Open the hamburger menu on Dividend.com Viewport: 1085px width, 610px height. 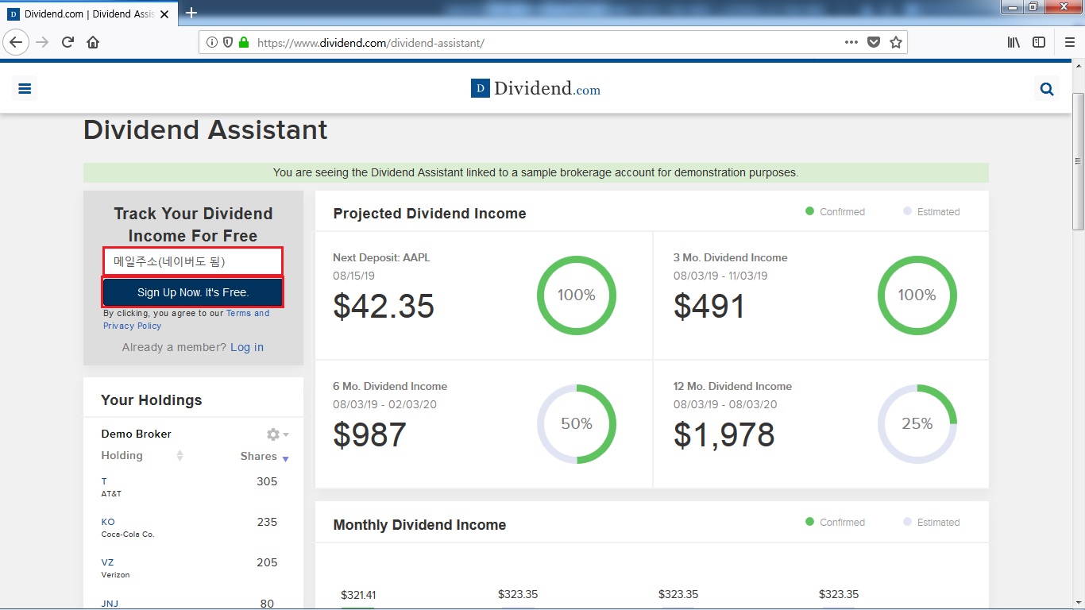pyautogui.click(x=25, y=89)
